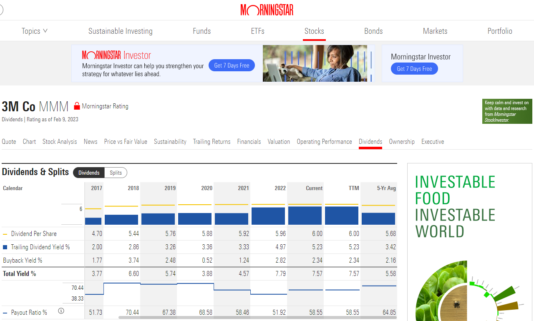This screenshot has height=321, width=534.
Task: Click the Total Yield % row label
Action: click(19, 274)
